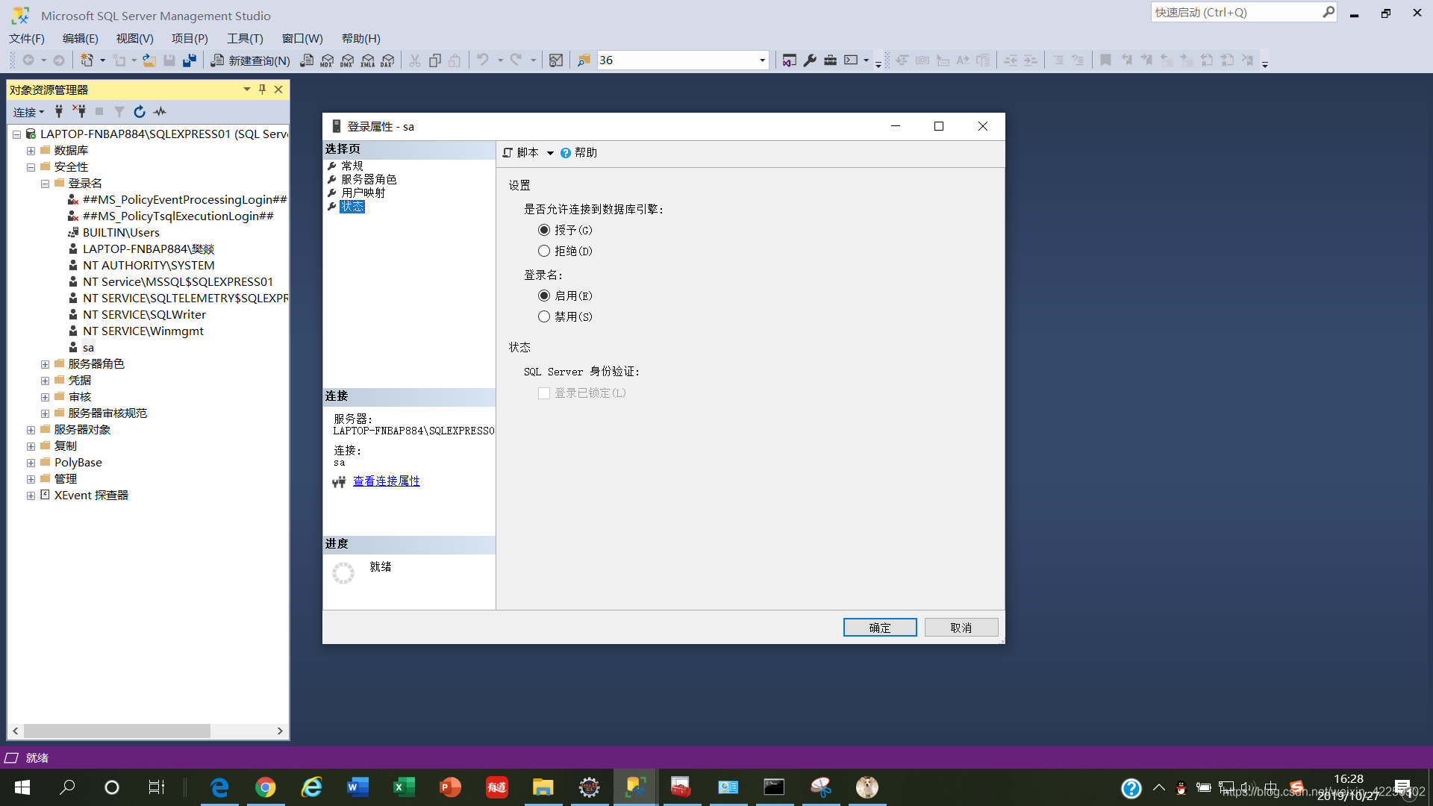Open the 工具(T) menu
This screenshot has height=806, width=1433.
click(245, 38)
